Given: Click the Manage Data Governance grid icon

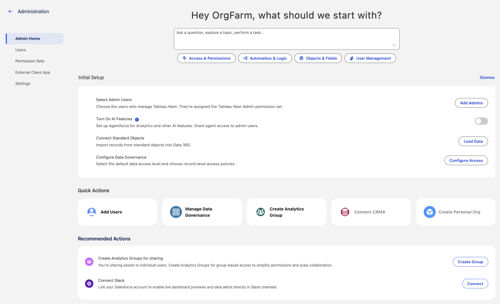Looking at the screenshot, I should pyautogui.click(x=176, y=212).
